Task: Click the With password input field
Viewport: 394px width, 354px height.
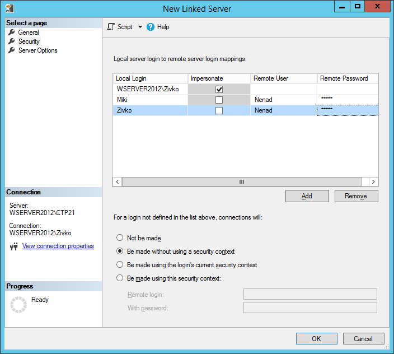Action: 310,308
